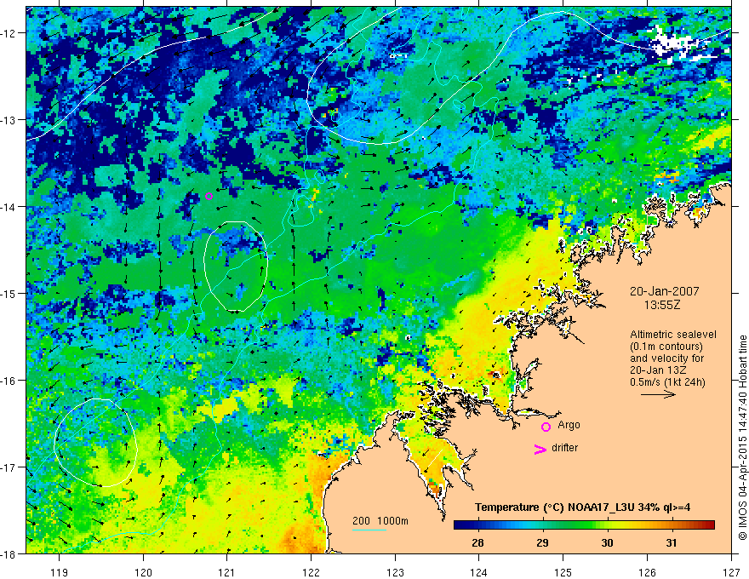
Task: Click the cyan 200 1000m depth line sample
Action: (369, 530)
